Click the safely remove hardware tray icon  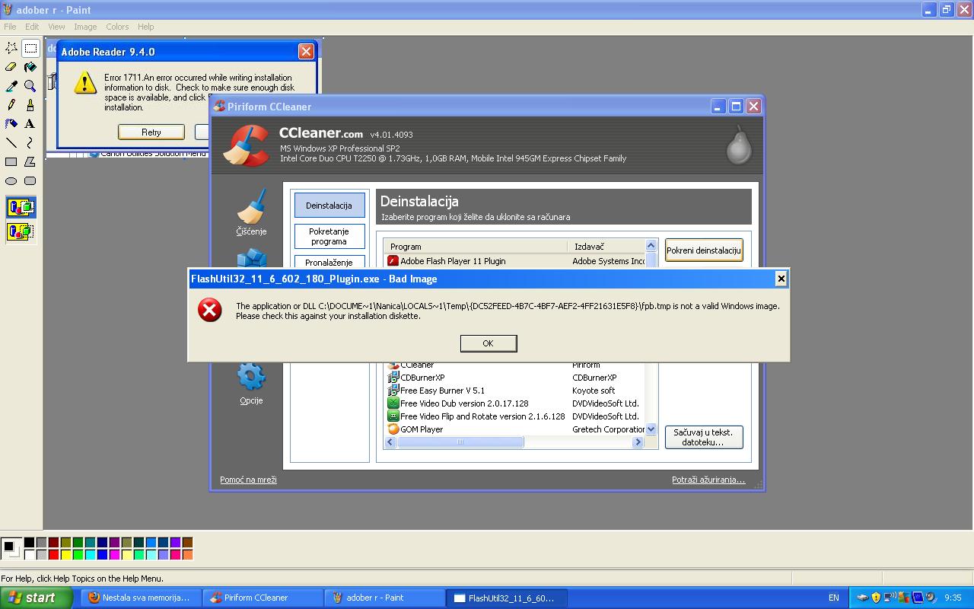coord(862,598)
